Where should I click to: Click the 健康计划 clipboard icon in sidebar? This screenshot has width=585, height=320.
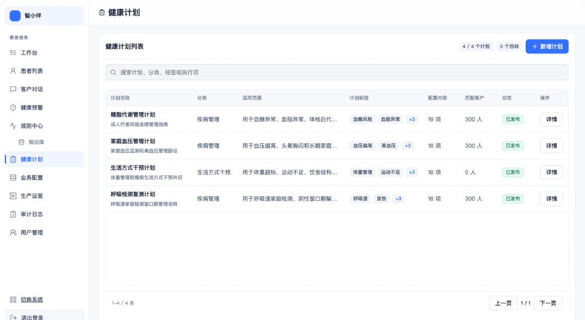[x=13, y=159]
